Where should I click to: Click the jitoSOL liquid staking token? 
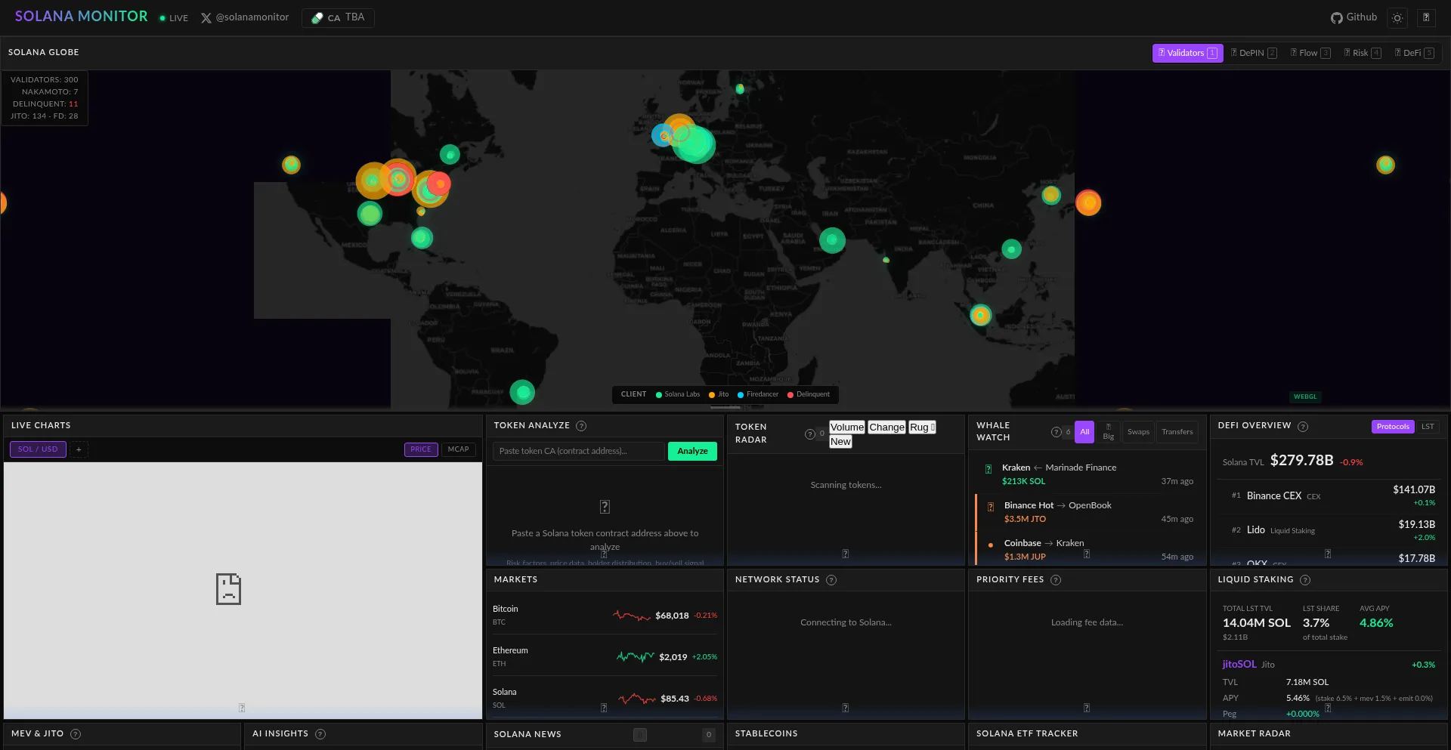1239,665
